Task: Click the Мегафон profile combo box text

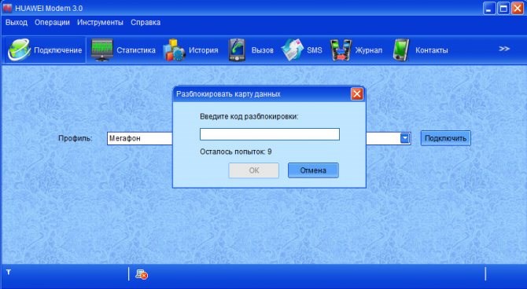Action: coord(125,138)
